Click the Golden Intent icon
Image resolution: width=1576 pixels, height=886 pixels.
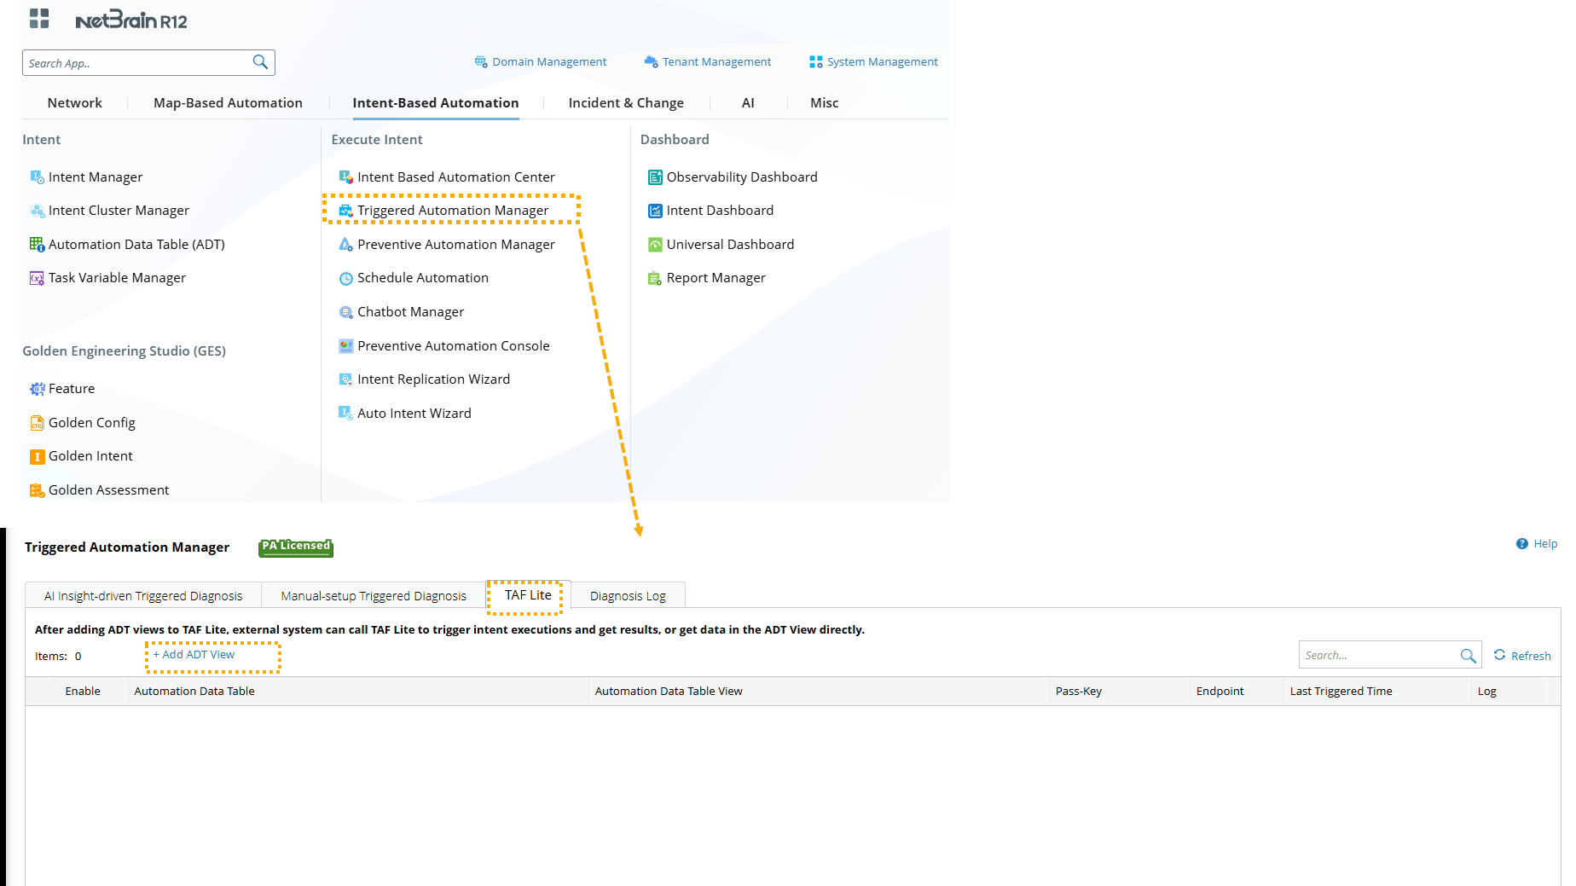click(x=38, y=456)
